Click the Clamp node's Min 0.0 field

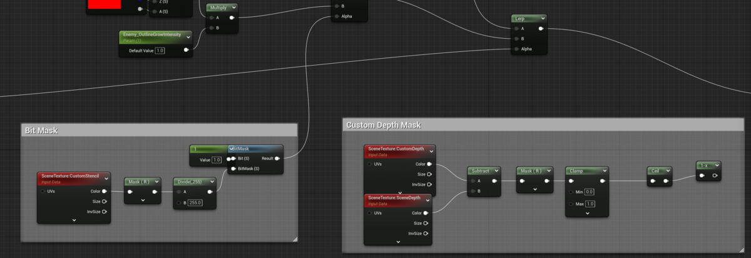589,192
